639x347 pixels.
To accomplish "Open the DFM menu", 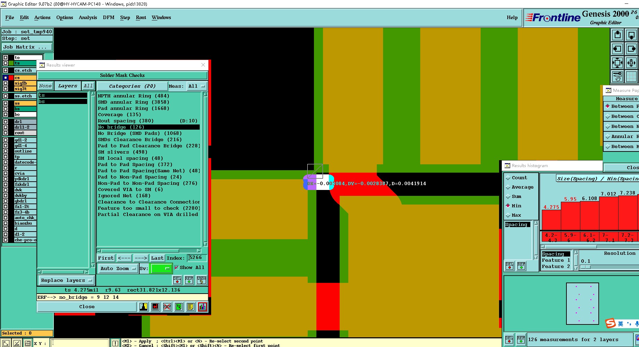I will tap(109, 18).
